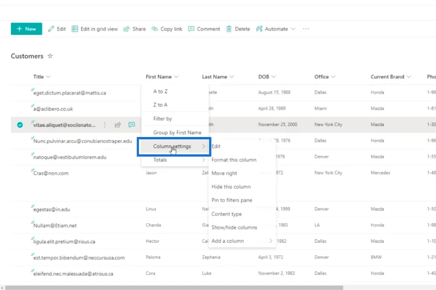Click the horizontal scrollbar thumb
This screenshot has height=290, width=436.
coord(174,288)
